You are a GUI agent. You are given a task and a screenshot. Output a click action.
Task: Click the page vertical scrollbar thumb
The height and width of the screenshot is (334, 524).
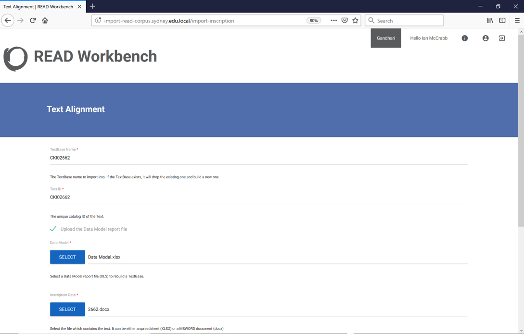[x=521, y=131]
